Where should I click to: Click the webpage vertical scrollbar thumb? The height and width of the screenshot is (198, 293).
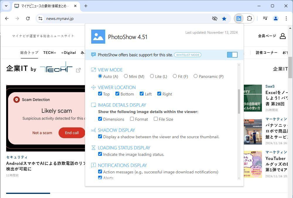click(290, 67)
